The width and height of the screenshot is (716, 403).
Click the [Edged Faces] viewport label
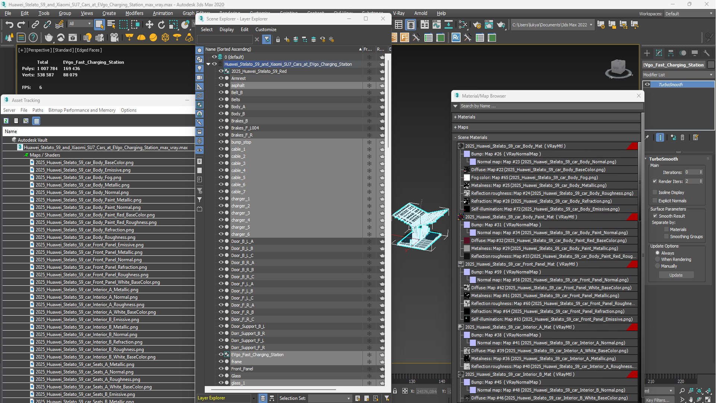click(x=88, y=50)
